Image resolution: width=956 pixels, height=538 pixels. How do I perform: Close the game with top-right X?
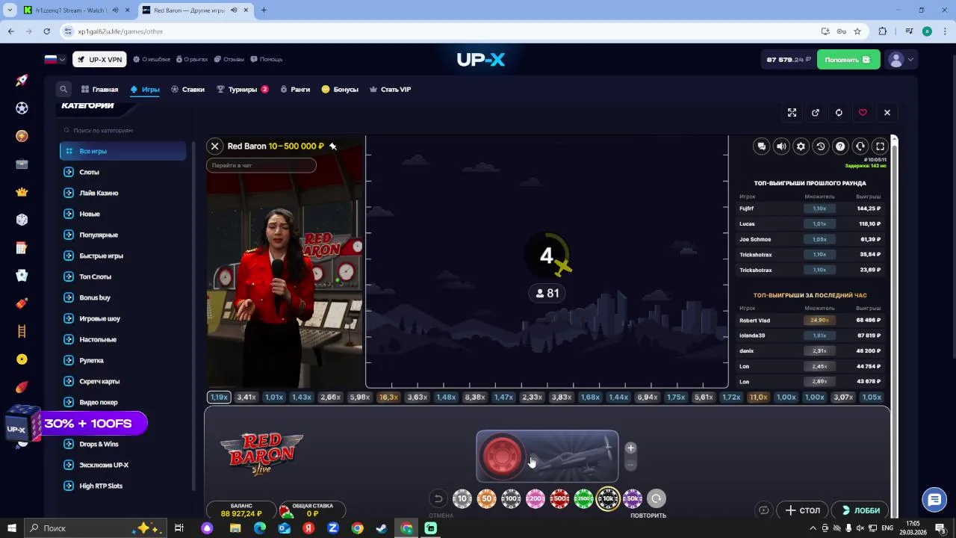pos(887,113)
